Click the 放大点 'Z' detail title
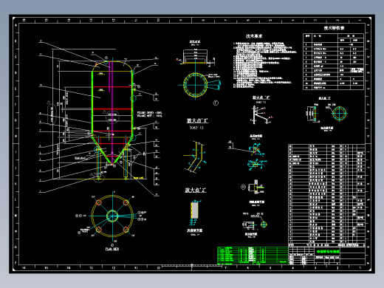The image size is (384, 288). click(x=196, y=190)
